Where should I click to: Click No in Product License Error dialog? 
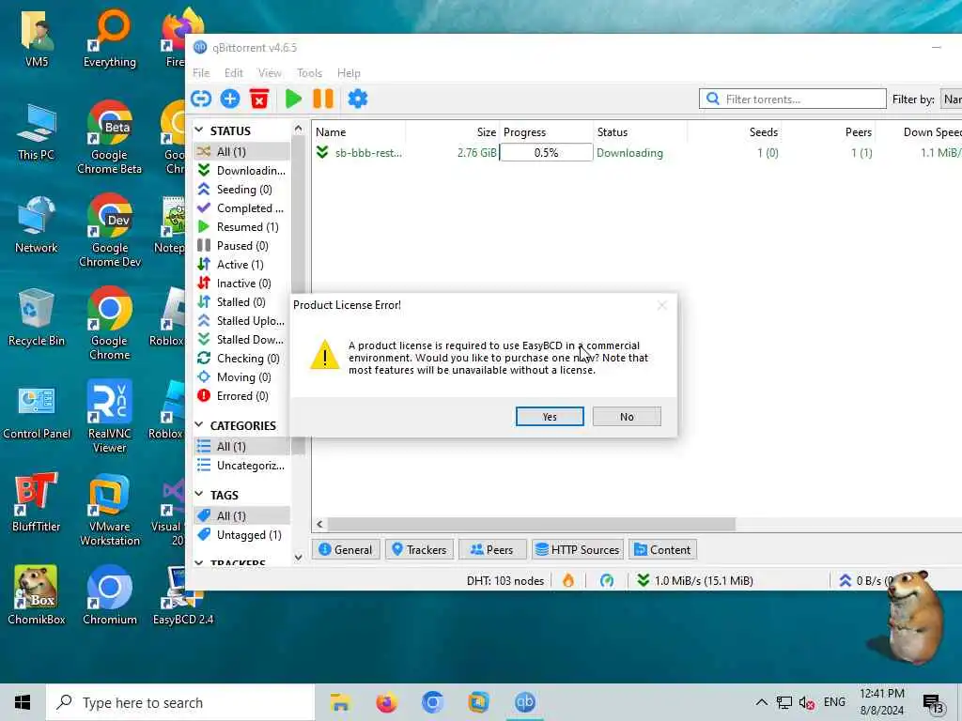pyautogui.click(x=627, y=416)
